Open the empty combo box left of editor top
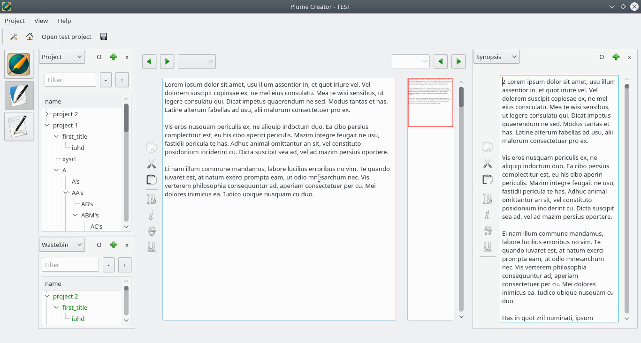The height and width of the screenshot is (343, 641). 197,61
